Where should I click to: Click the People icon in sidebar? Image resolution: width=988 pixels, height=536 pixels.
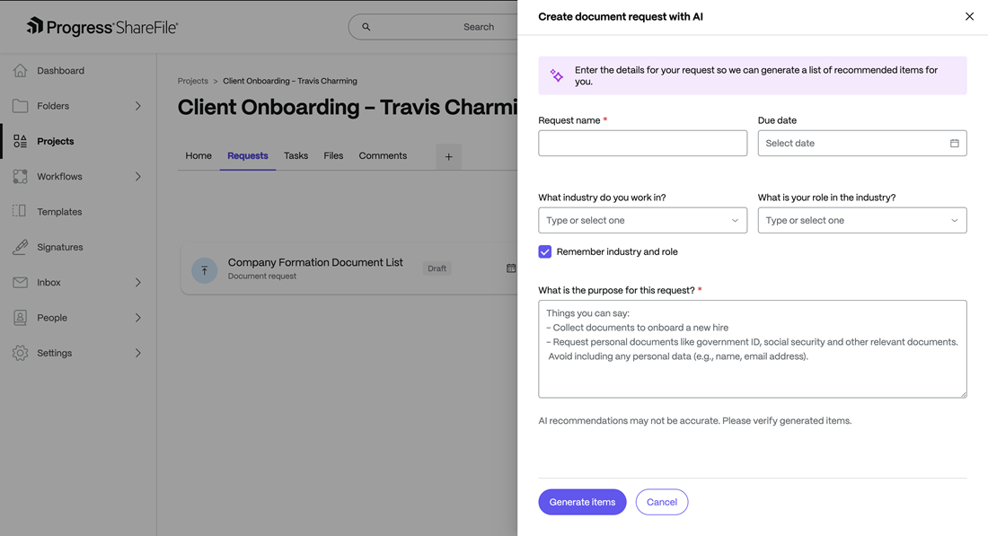coord(20,318)
